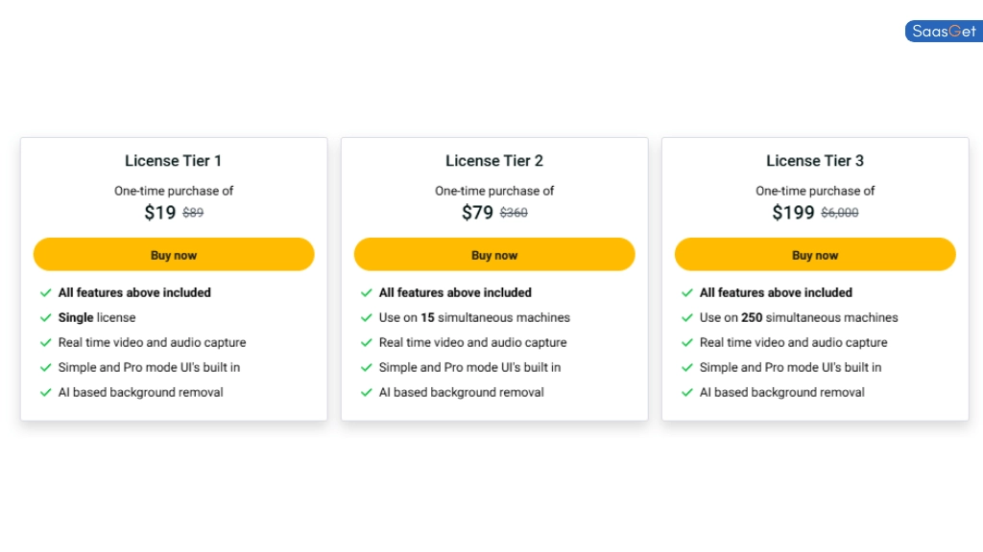Click Buy now for License Tier 2
This screenshot has height=552, width=983.
tap(494, 255)
